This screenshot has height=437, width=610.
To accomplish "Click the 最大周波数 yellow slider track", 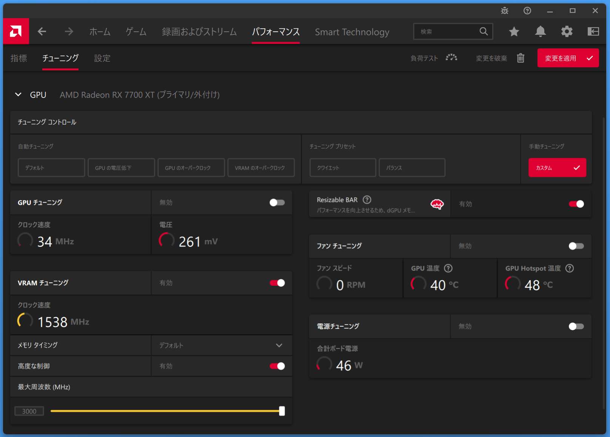I will [x=165, y=411].
